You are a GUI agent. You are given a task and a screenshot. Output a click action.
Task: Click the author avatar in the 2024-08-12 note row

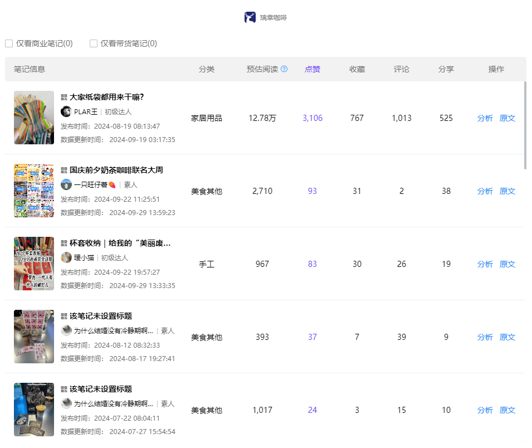click(x=66, y=330)
